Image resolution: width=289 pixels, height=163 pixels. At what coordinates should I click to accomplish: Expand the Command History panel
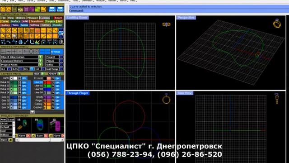pyautogui.click(x=41, y=61)
